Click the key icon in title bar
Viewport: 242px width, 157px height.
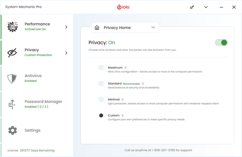[x=192, y=7]
